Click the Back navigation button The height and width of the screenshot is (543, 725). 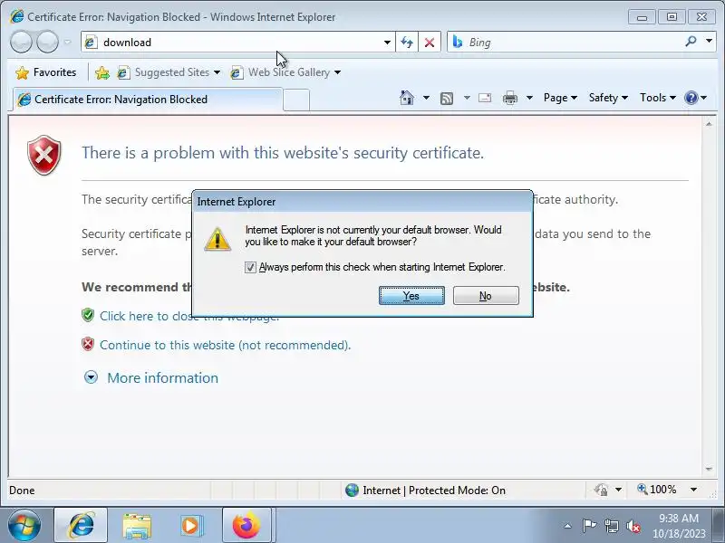tap(21, 42)
